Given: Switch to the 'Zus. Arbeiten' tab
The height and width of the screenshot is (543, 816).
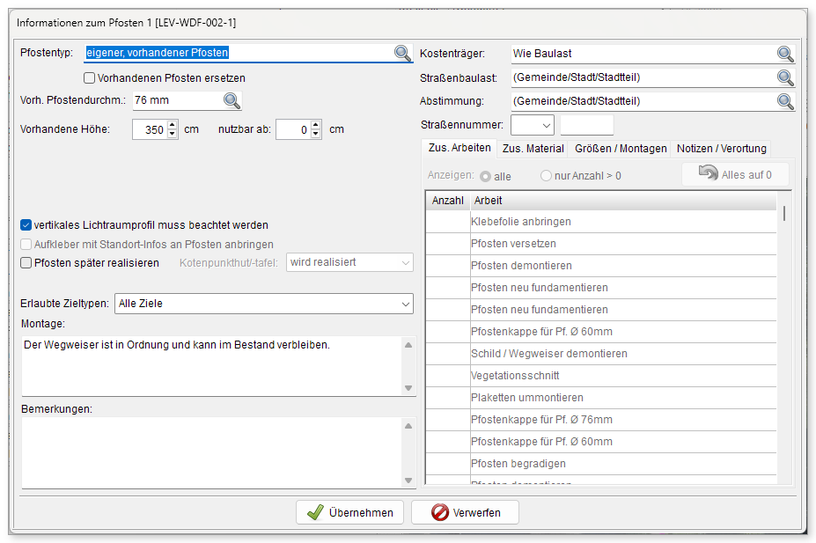Looking at the screenshot, I should click(x=459, y=148).
